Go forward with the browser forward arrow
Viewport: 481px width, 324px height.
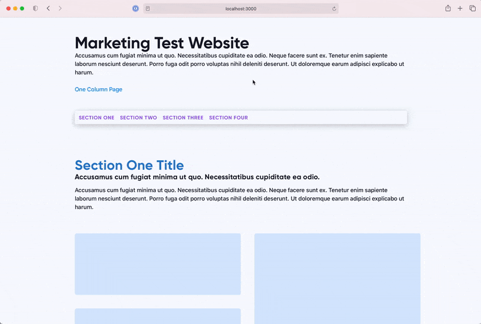(60, 8)
